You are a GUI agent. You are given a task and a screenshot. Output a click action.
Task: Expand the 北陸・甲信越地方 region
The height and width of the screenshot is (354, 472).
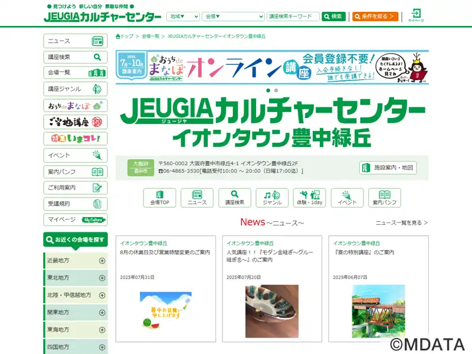(x=76, y=295)
